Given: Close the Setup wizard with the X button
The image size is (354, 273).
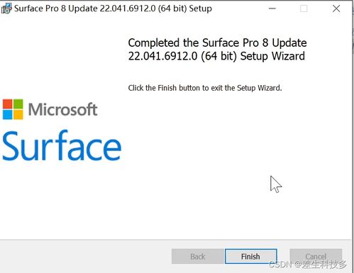Looking at the screenshot, I should click(336, 9).
